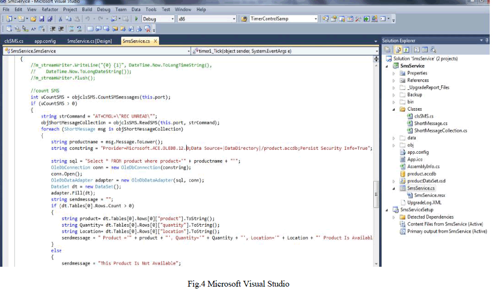
Task: Click the Save All toolbar icon
Action: [49, 19]
